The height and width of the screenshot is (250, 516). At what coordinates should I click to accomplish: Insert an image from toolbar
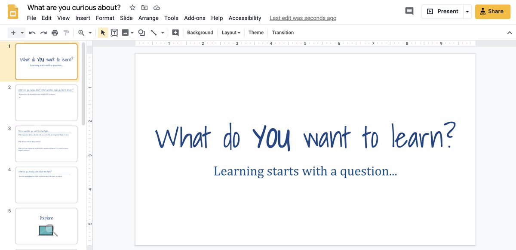[x=125, y=33]
